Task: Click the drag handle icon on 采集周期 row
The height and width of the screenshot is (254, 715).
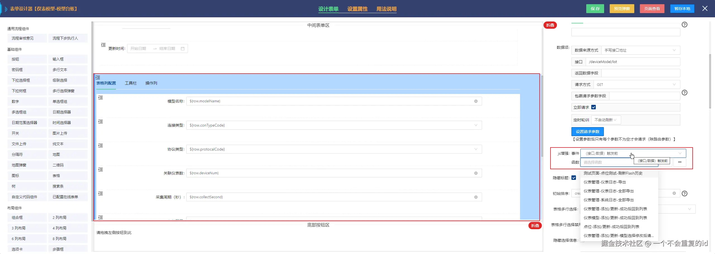Action: (x=101, y=193)
